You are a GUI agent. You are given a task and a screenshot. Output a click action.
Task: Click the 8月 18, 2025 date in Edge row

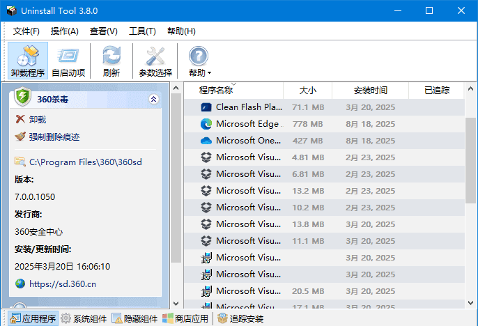tap(371, 124)
